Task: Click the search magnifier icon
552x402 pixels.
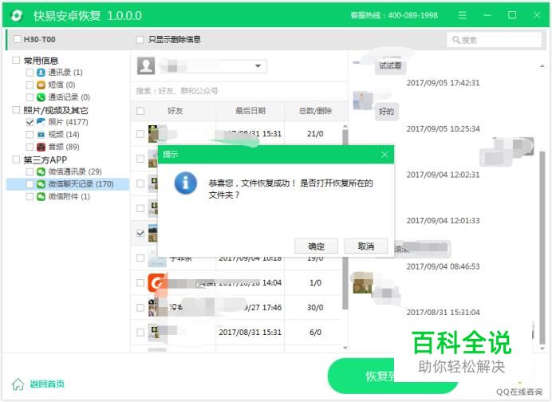Action: (456, 40)
